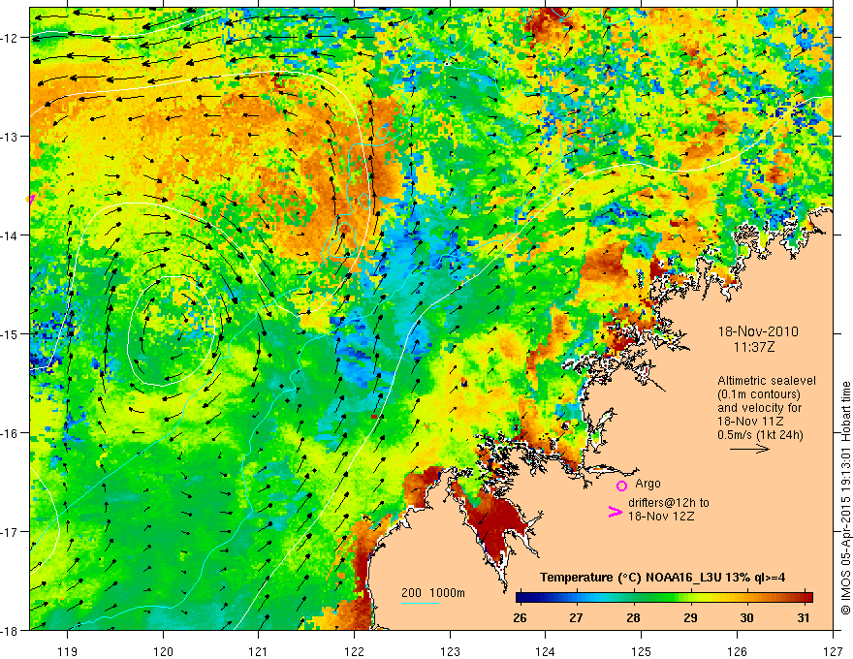Click the 'Altimetric sealevel' legend text
Image resolution: width=853 pixels, height=659 pixels.
pyautogui.click(x=767, y=381)
